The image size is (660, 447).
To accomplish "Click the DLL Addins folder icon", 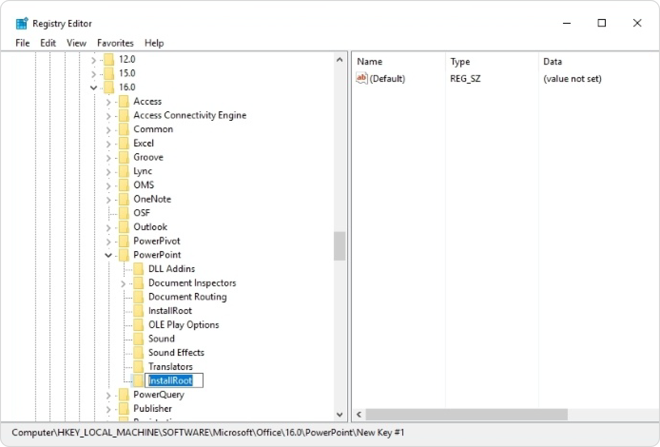I will (138, 269).
